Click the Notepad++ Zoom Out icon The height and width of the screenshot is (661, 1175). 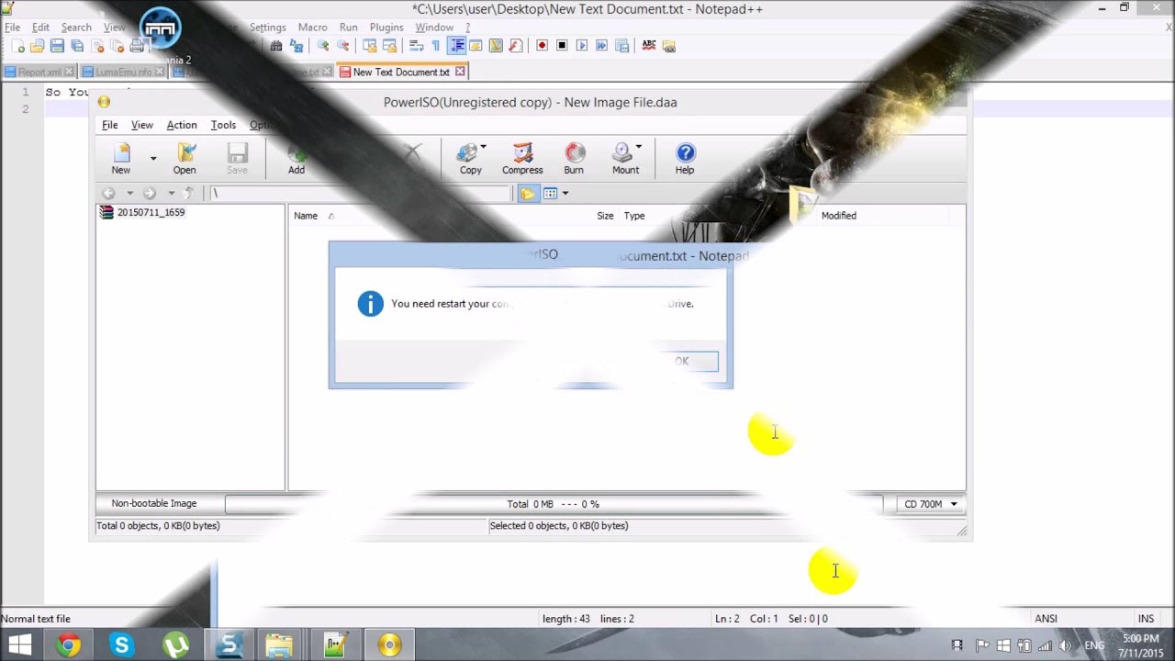(343, 46)
